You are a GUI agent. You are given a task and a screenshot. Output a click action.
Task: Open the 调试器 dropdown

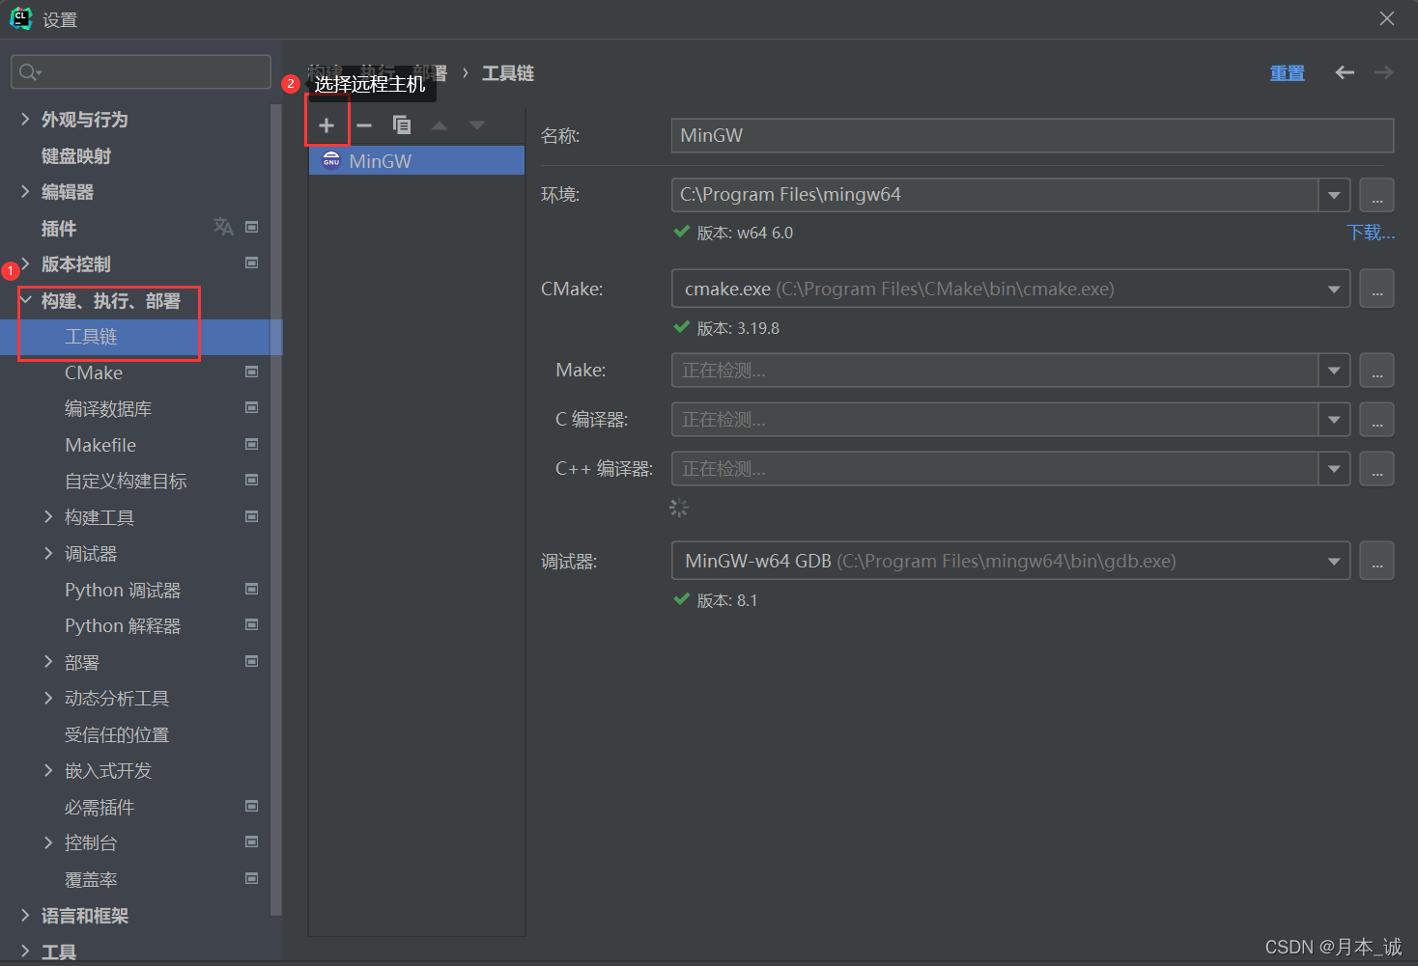pyautogui.click(x=1334, y=561)
